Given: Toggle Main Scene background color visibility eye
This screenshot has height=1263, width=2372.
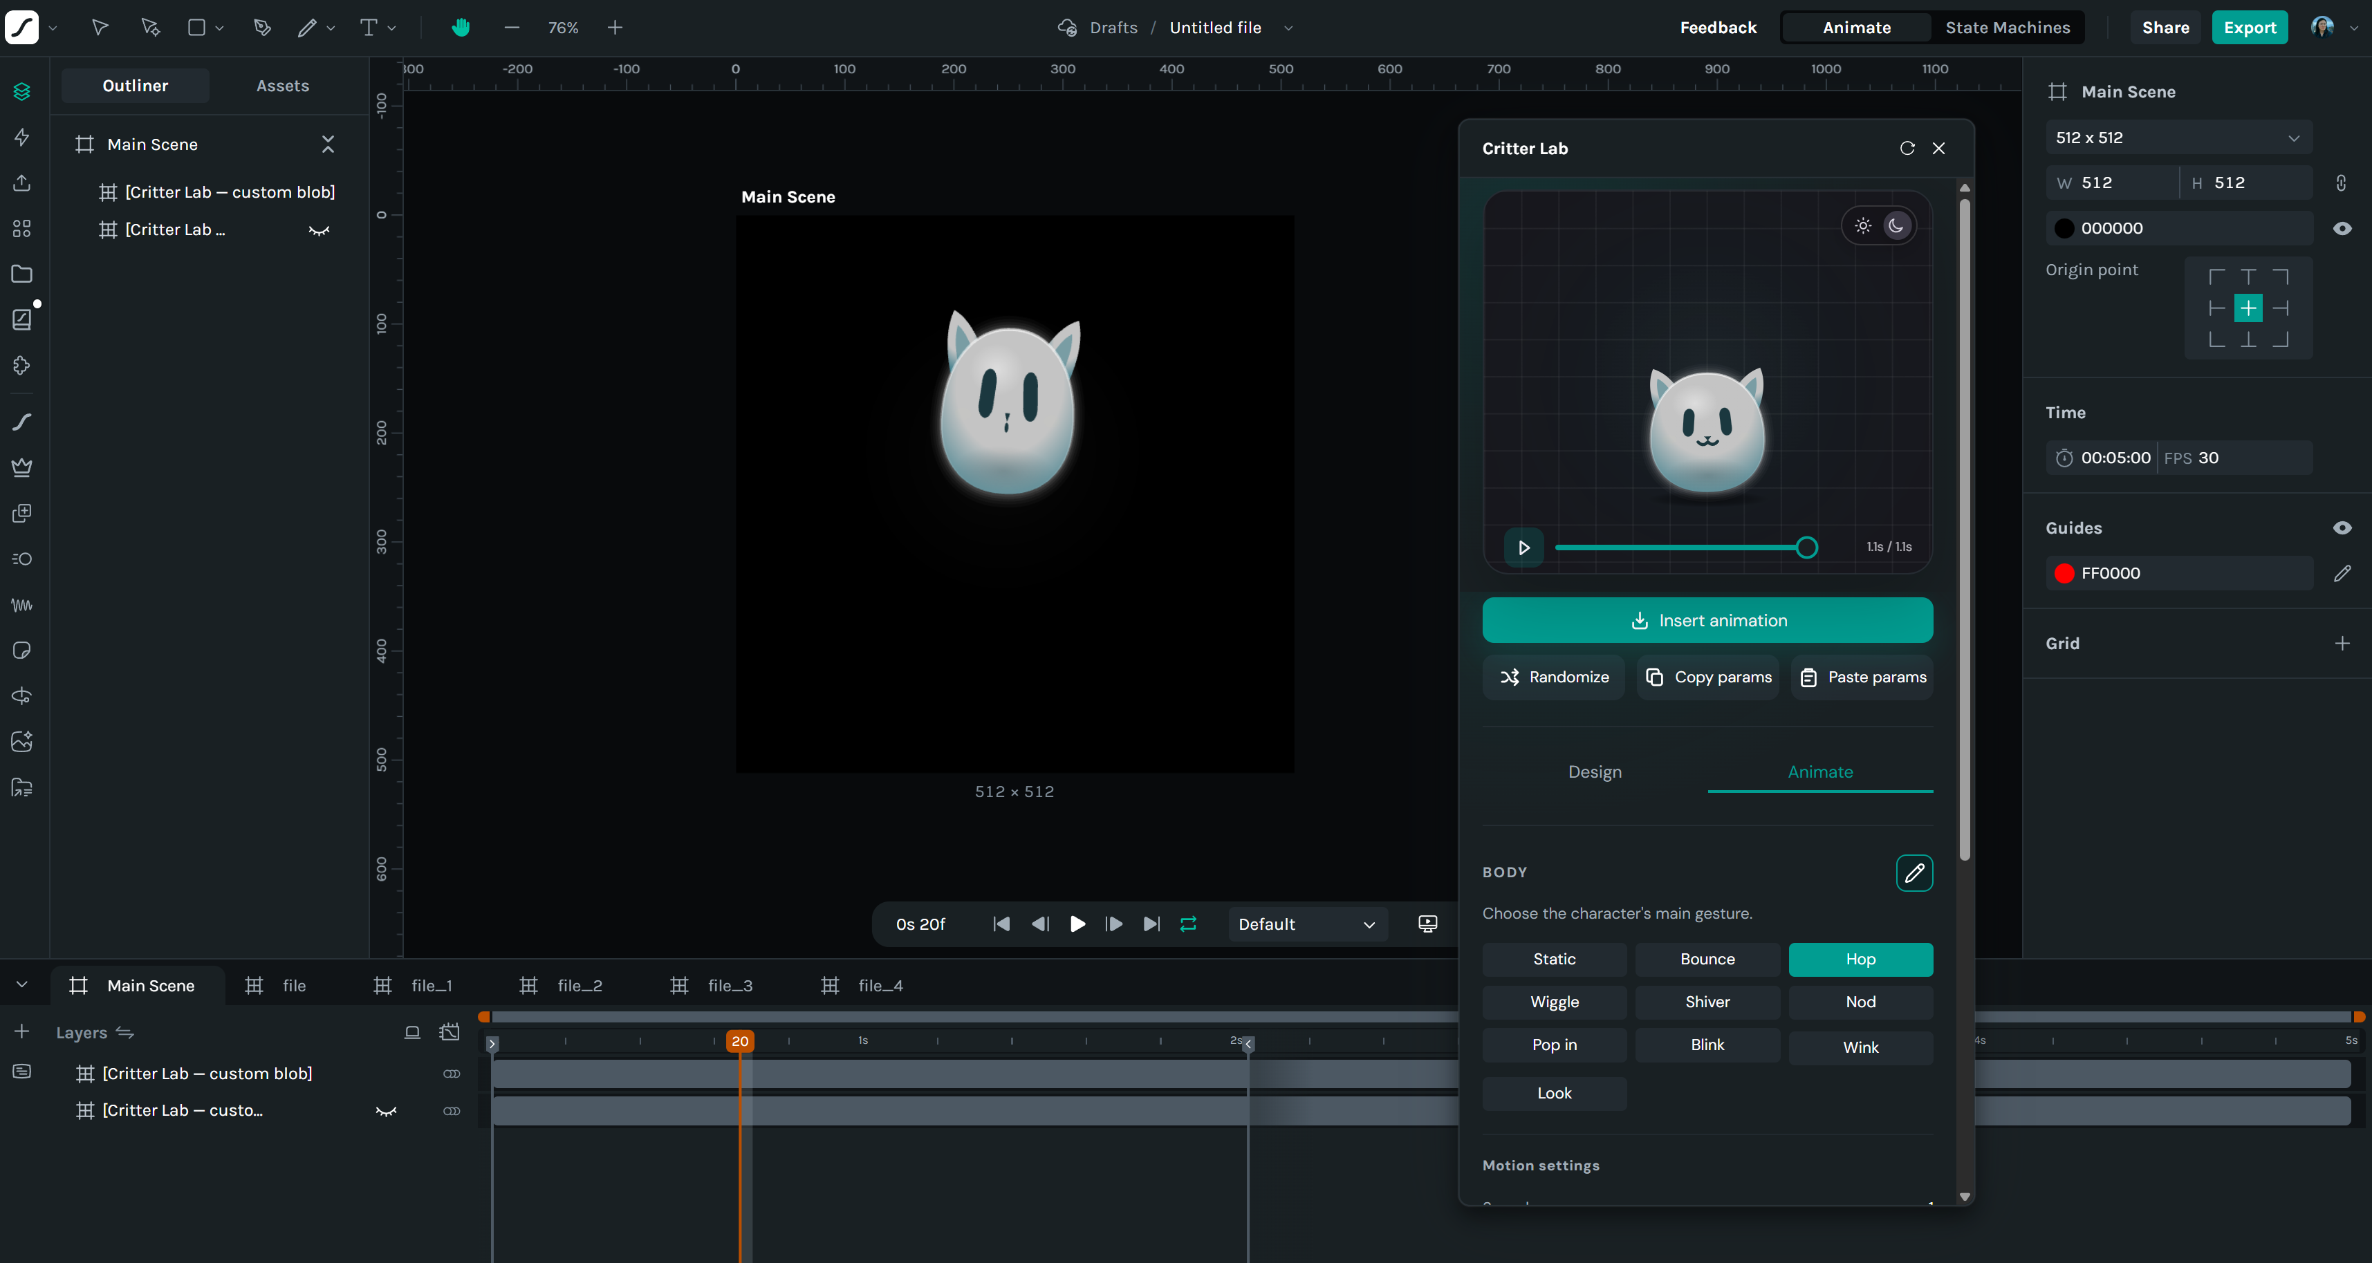Looking at the screenshot, I should point(2342,228).
